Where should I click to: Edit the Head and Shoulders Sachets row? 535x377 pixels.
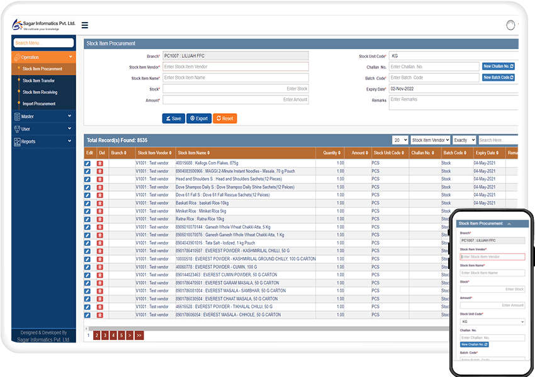(x=87, y=179)
